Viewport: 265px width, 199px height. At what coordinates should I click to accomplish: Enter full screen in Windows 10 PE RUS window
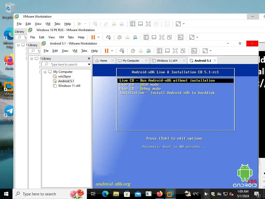coord(162,37)
